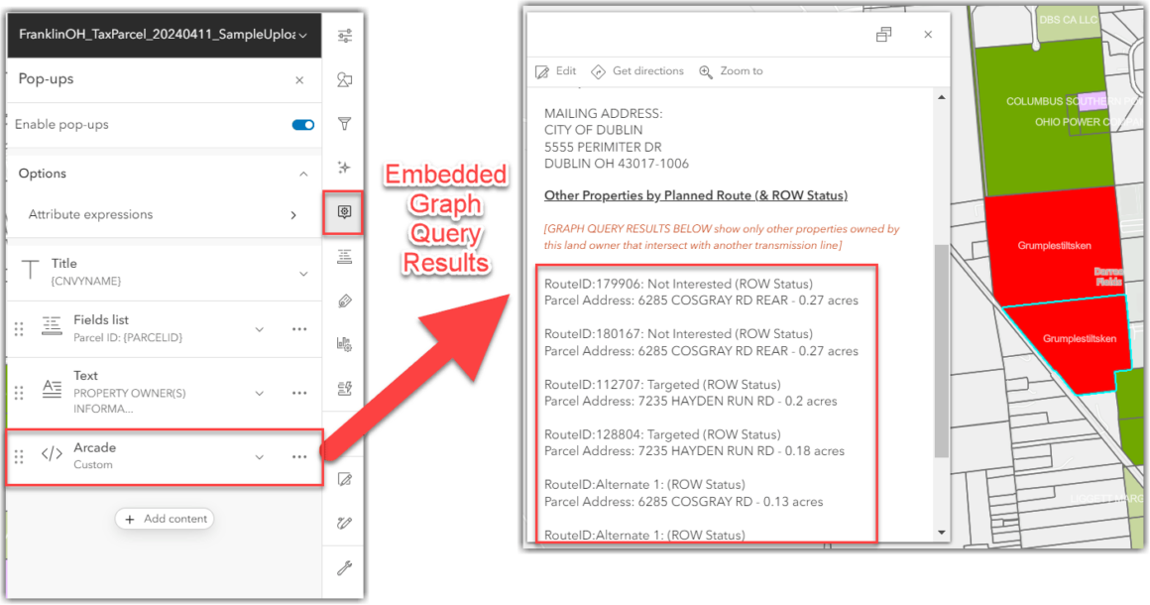Click the Add content button
The width and height of the screenshot is (1150, 605).
pos(165,519)
